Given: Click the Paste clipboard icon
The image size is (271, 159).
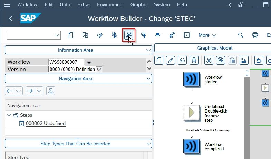Looking at the screenshot, I should click(x=232, y=60).
